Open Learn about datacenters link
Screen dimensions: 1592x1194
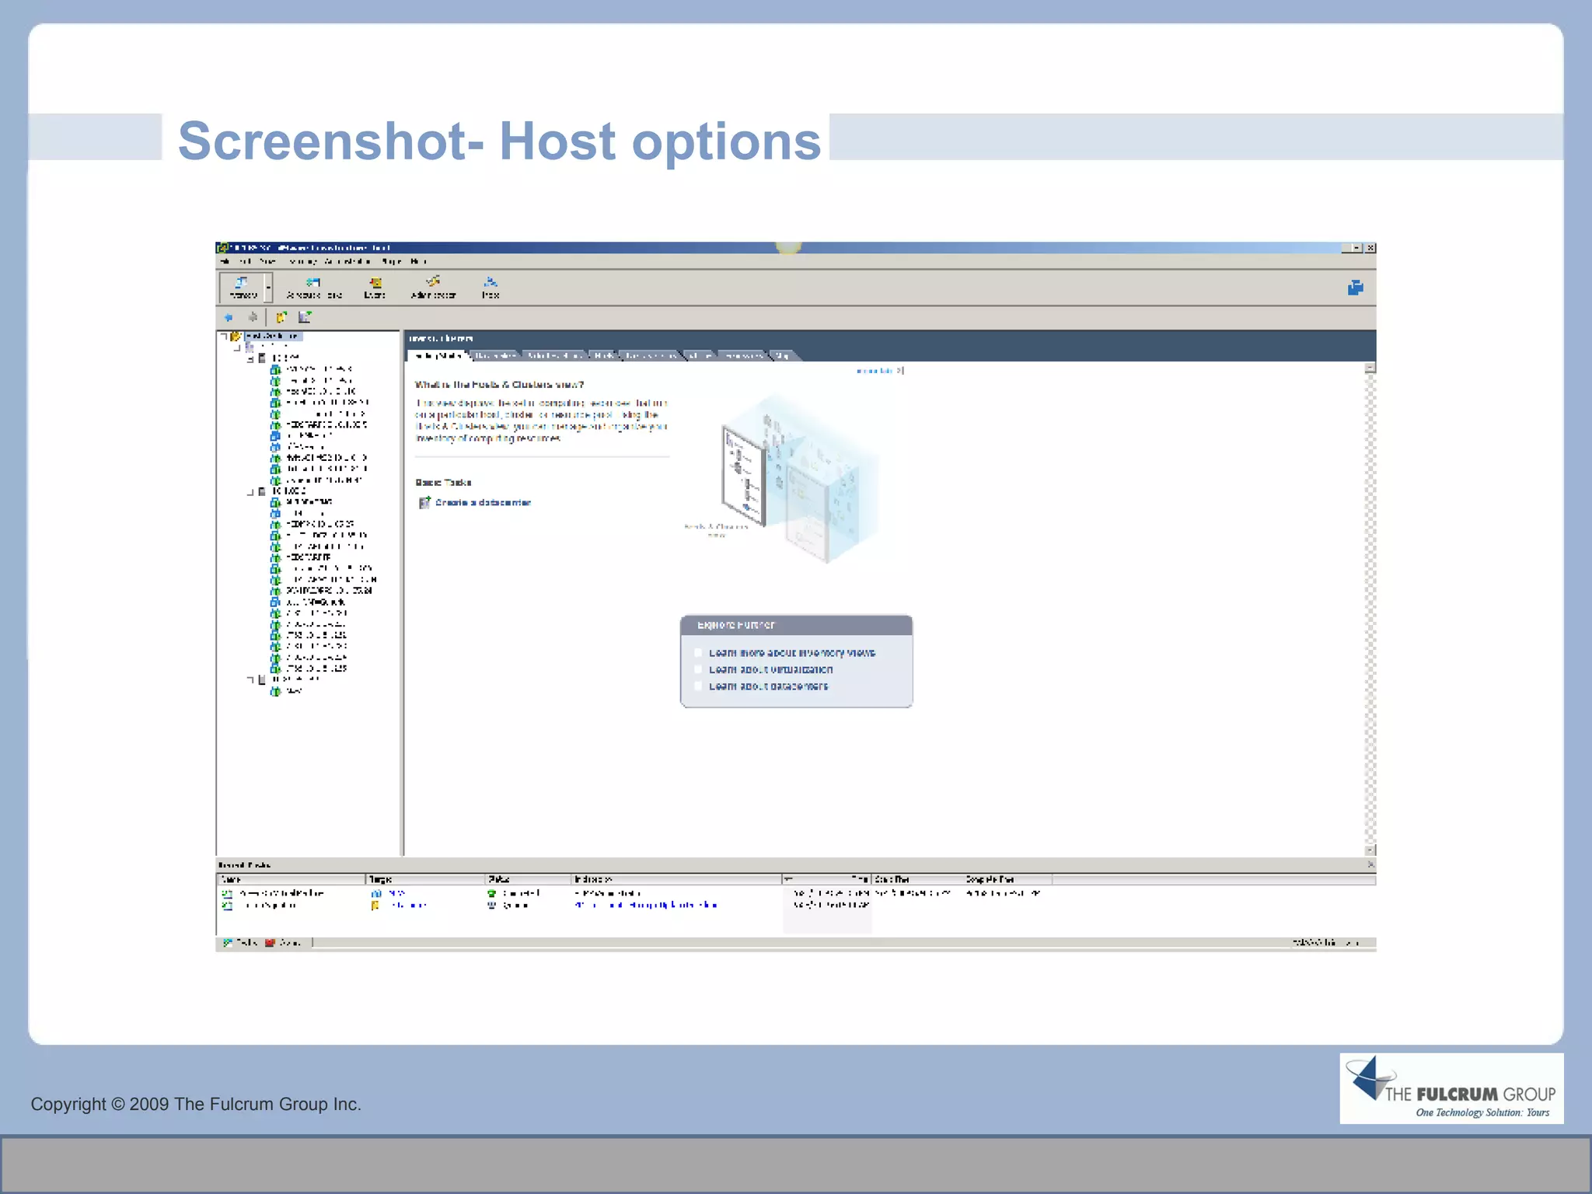pyautogui.click(x=768, y=686)
